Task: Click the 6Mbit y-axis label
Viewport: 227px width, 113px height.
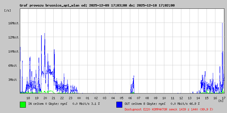Action: pyautogui.click(x=12, y=66)
